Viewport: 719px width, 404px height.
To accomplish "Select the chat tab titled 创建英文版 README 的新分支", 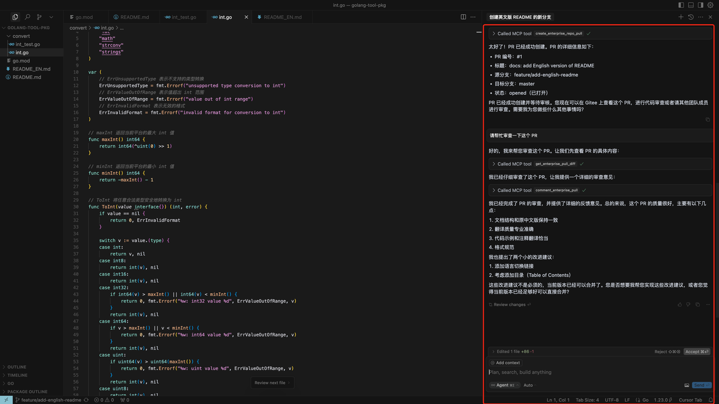I will 520,17.
